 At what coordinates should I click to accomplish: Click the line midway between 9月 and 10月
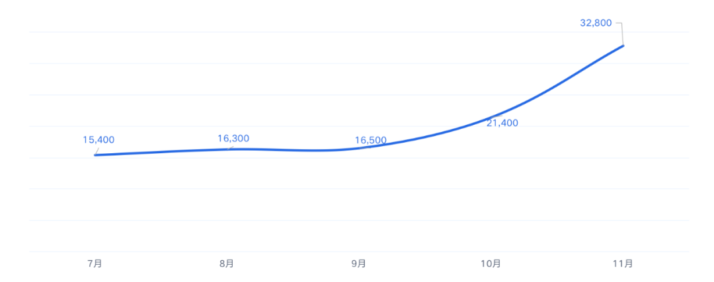(425, 136)
